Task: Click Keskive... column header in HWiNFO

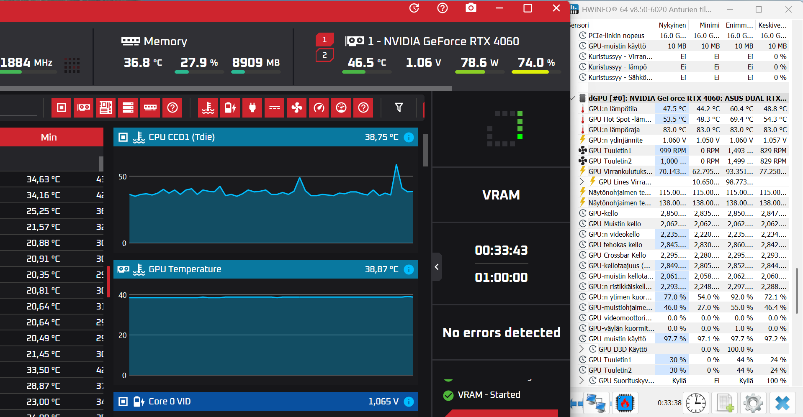Action: coord(772,25)
